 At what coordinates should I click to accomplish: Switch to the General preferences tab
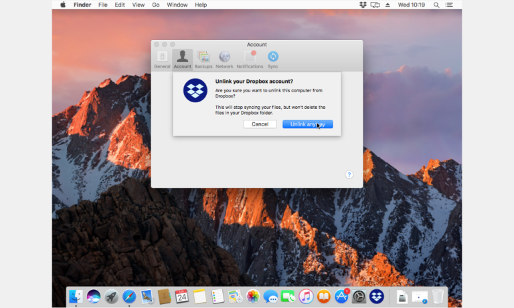point(162,59)
